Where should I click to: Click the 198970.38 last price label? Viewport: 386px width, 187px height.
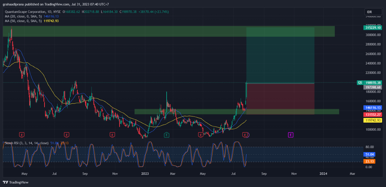point(372,82)
